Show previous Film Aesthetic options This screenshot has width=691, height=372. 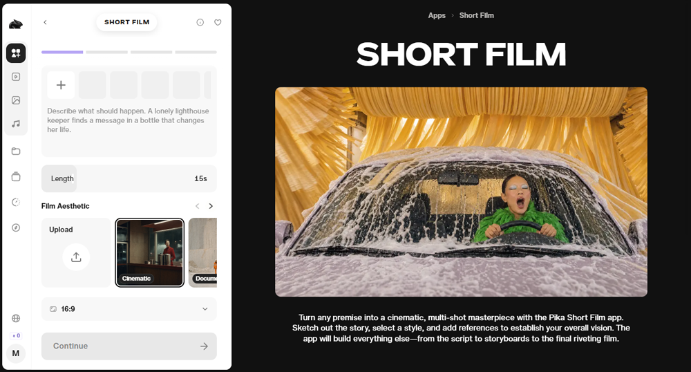tap(198, 206)
